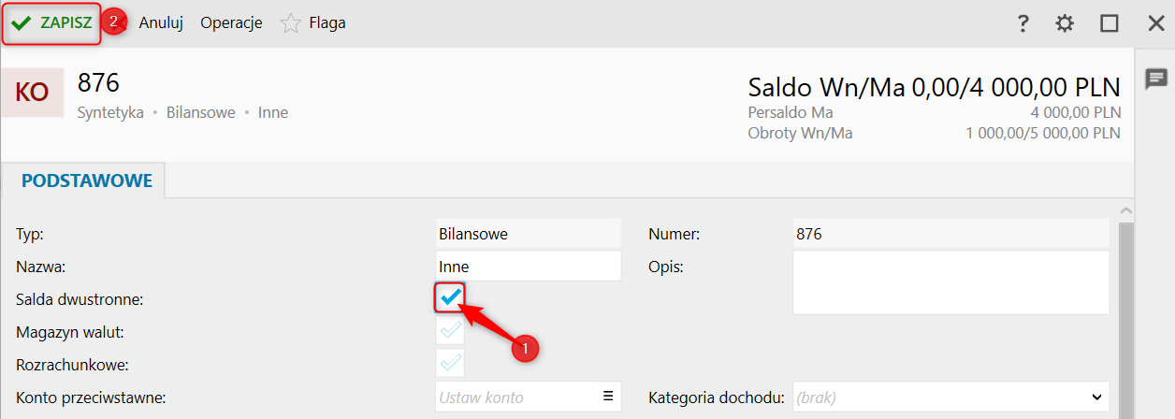Image resolution: width=1175 pixels, height=419 pixels.
Task: Click the KO account type badge
Action: [x=33, y=93]
